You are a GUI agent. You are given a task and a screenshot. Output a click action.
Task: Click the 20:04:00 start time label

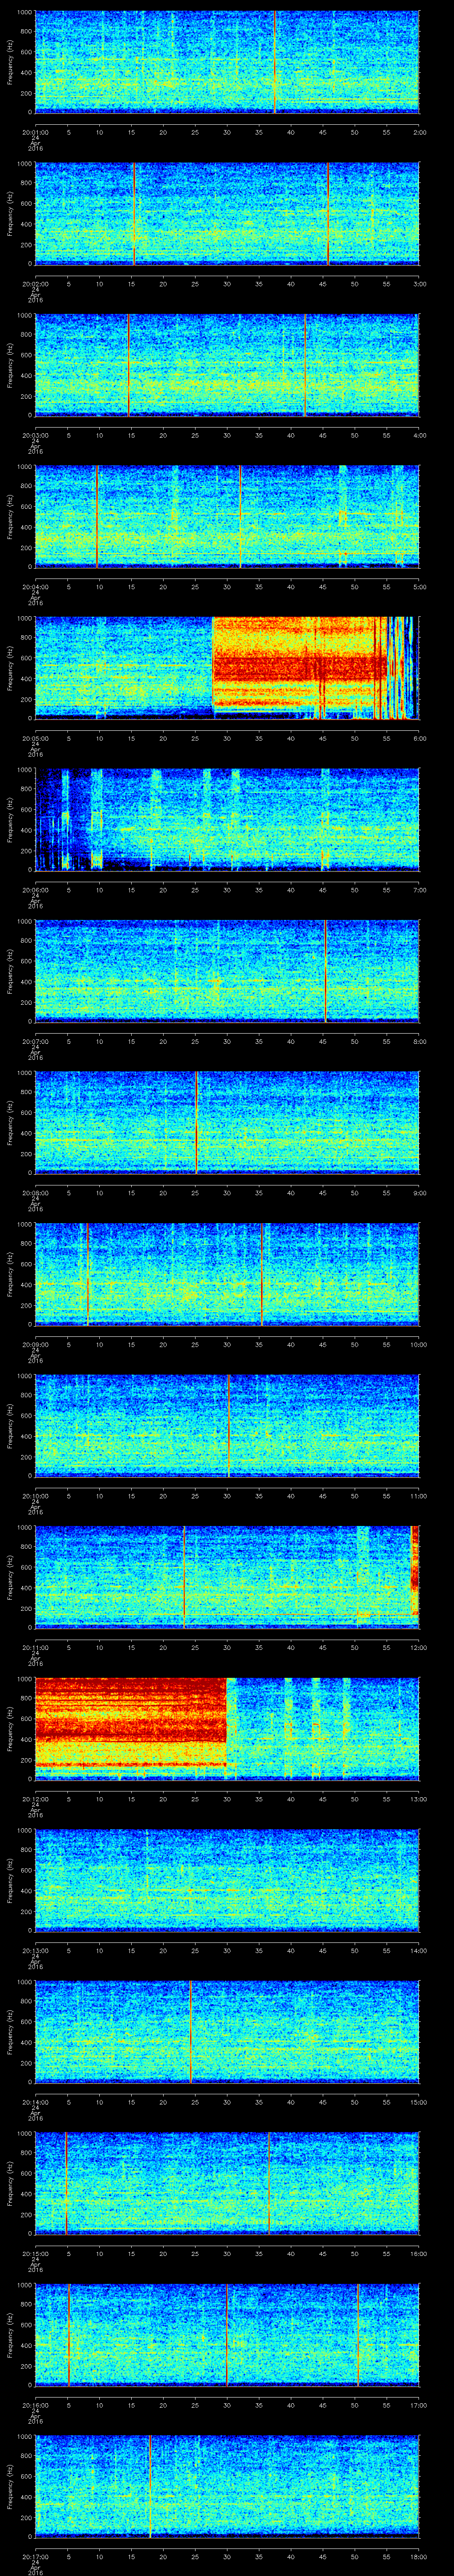pyautogui.click(x=35, y=587)
